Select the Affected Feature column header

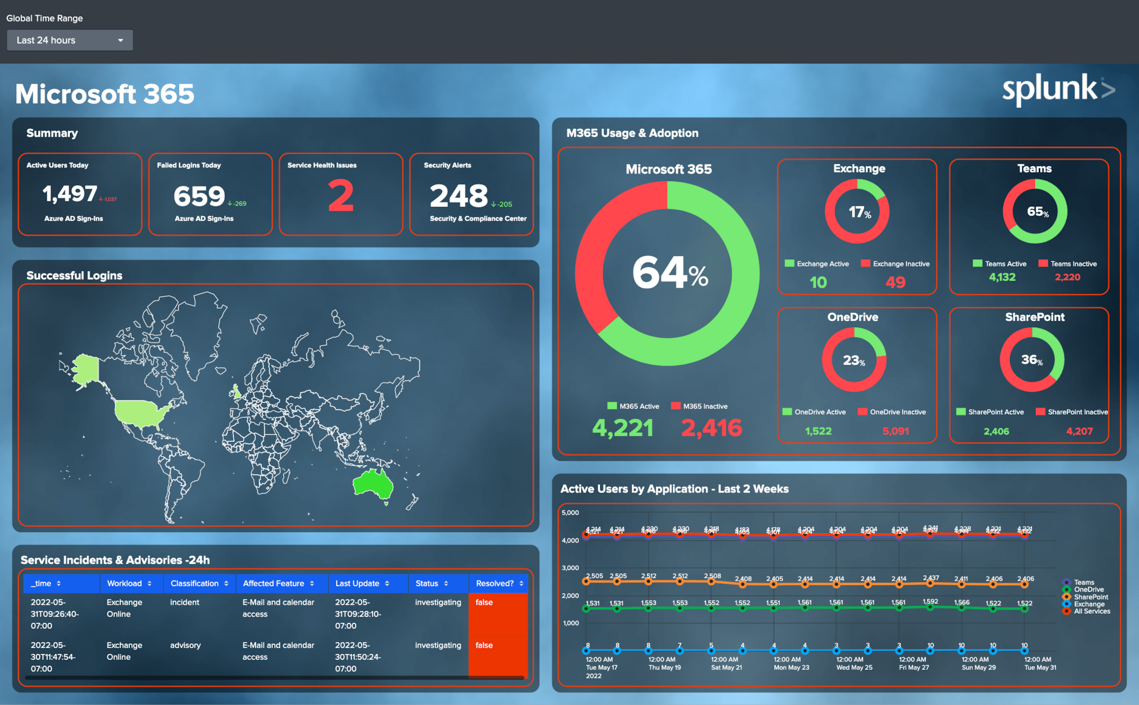pos(274,583)
